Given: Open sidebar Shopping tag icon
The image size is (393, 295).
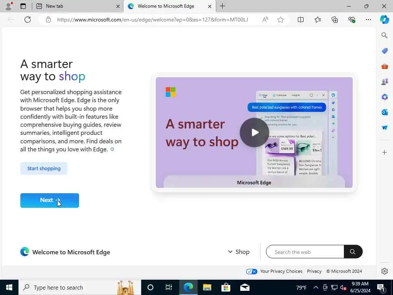Looking at the screenshot, I should [x=385, y=51].
